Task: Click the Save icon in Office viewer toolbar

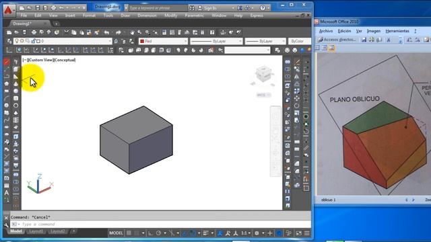Action: pyautogui.click(x=364, y=40)
